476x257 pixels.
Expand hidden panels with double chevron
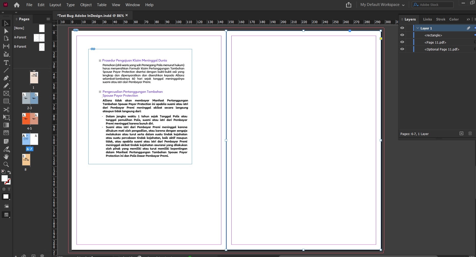point(468,19)
